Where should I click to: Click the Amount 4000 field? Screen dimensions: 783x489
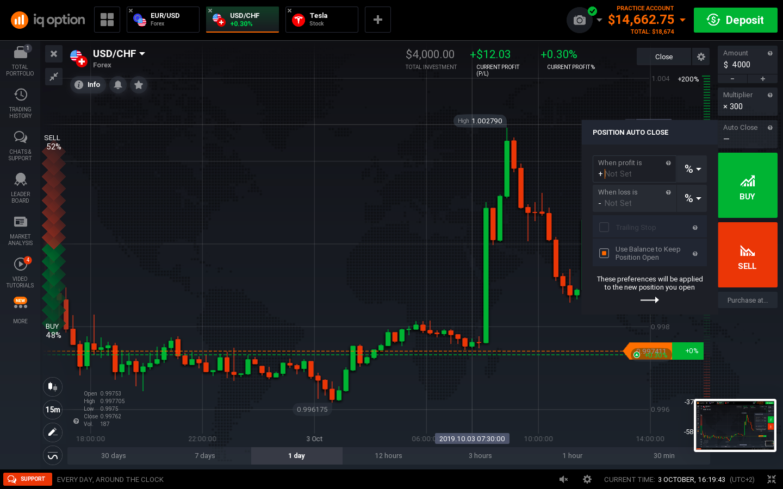click(748, 60)
